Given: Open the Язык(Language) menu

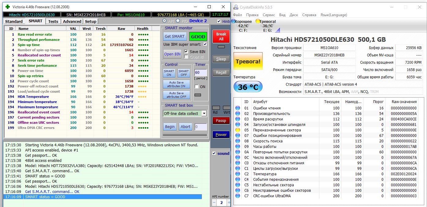Looking at the screenshot, I should [x=334, y=15].
